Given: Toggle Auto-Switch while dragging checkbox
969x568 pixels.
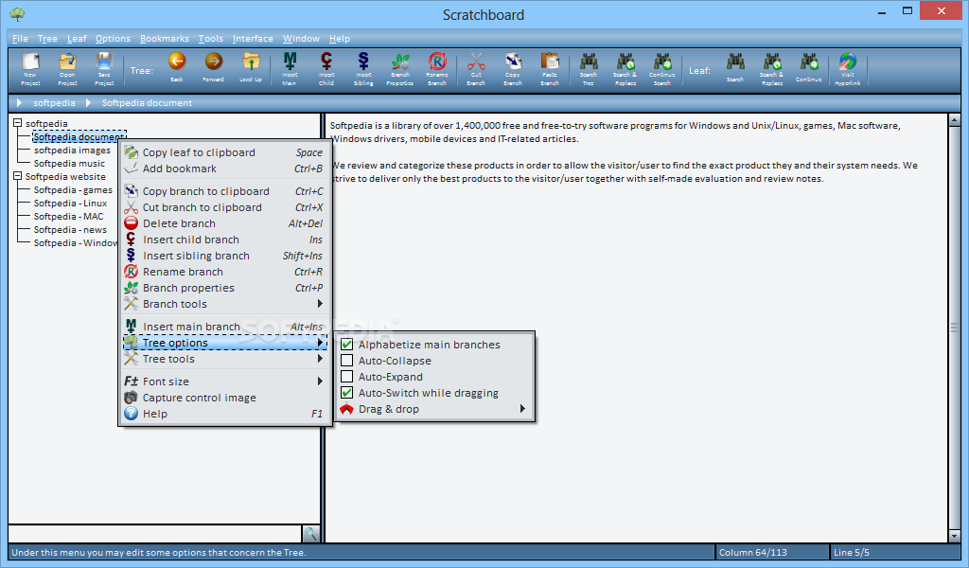Looking at the screenshot, I should pos(346,393).
